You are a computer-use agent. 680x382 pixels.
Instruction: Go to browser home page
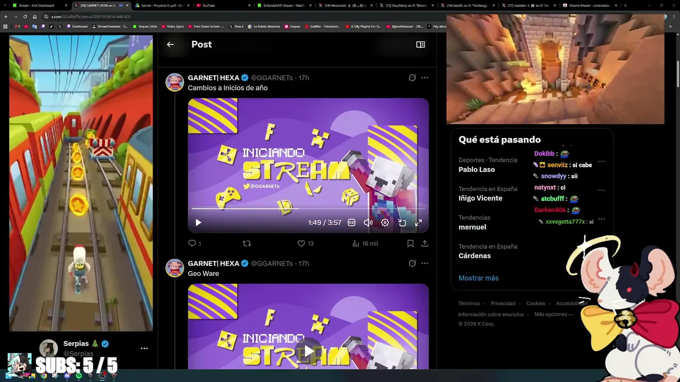tap(35, 16)
